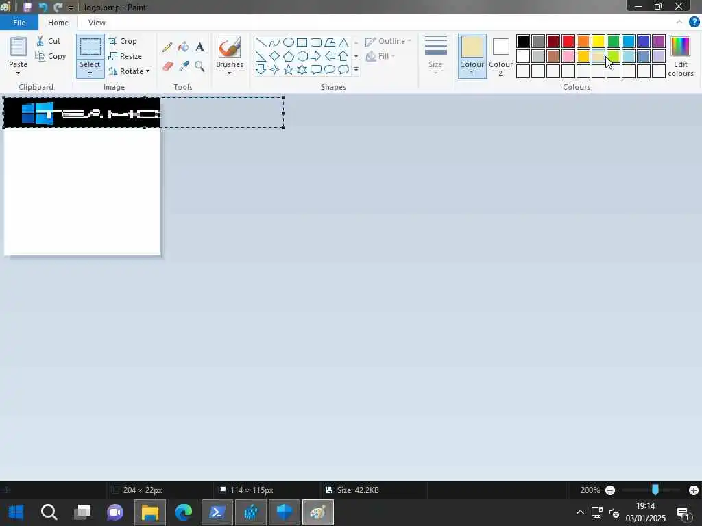702x526 pixels.
Task: Pick the black colour swatch
Action: (x=523, y=41)
